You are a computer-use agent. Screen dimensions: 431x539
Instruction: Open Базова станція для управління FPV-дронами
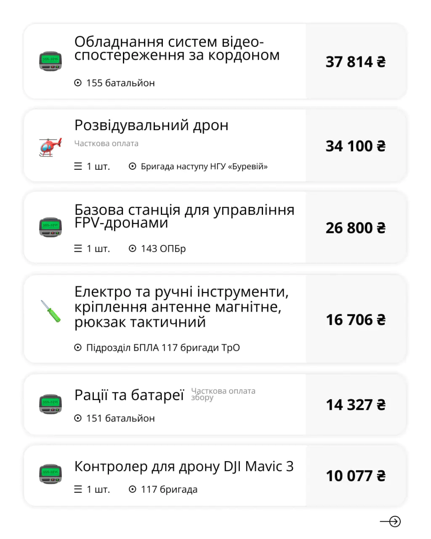click(x=184, y=216)
